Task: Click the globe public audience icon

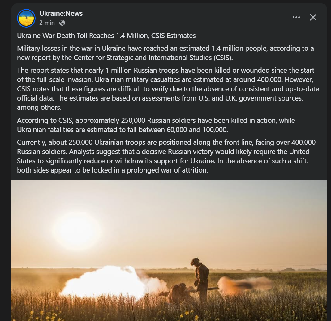Action: (62, 23)
